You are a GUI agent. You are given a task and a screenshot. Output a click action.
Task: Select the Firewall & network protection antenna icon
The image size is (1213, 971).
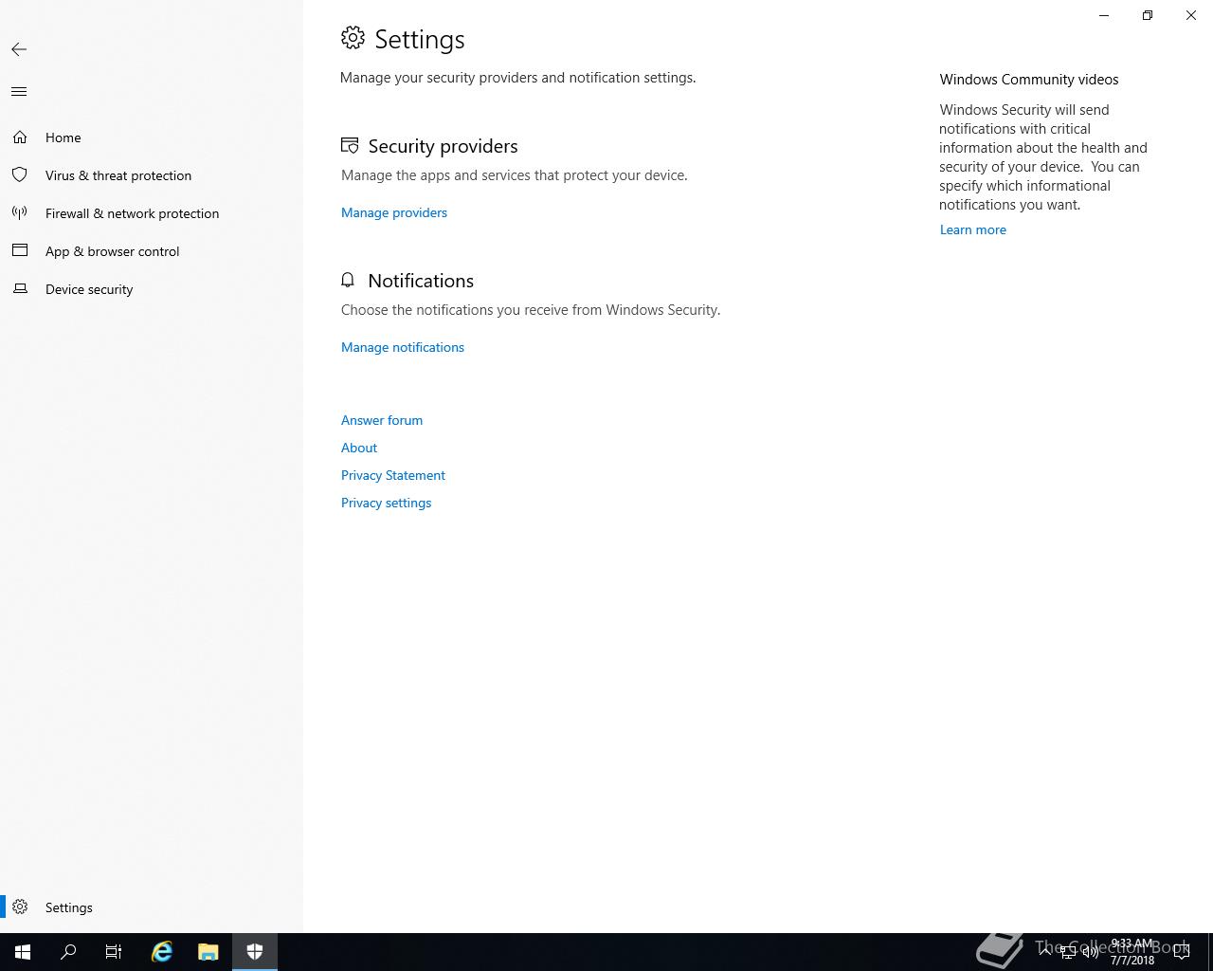20,213
